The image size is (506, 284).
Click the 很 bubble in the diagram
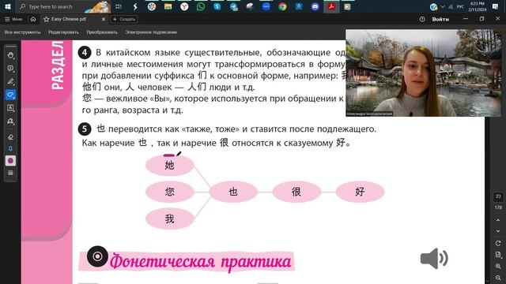point(296,192)
